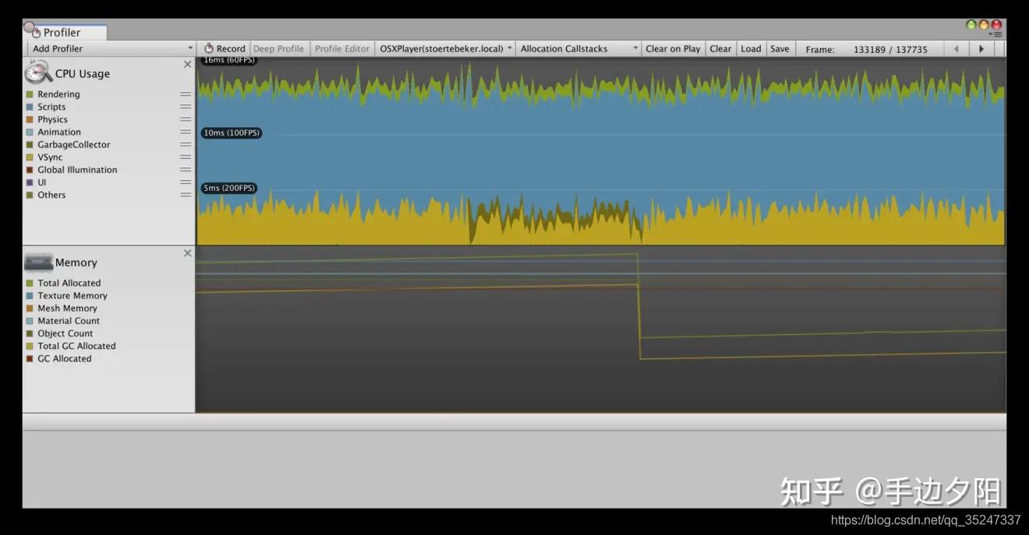Click the frame counter 133189 / 137735
The image size is (1029, 535).
[890, 49]
